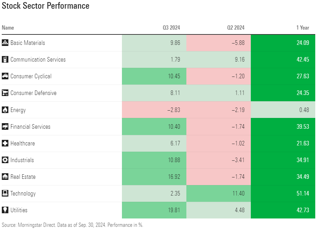Click the Energy Q3 2024 red cell
Screen dimensions: 317x231
[154, 110]
